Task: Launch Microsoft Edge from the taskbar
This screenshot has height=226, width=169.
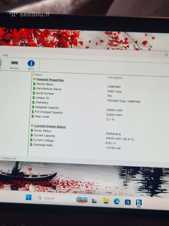Action: [x=117, y=201]
